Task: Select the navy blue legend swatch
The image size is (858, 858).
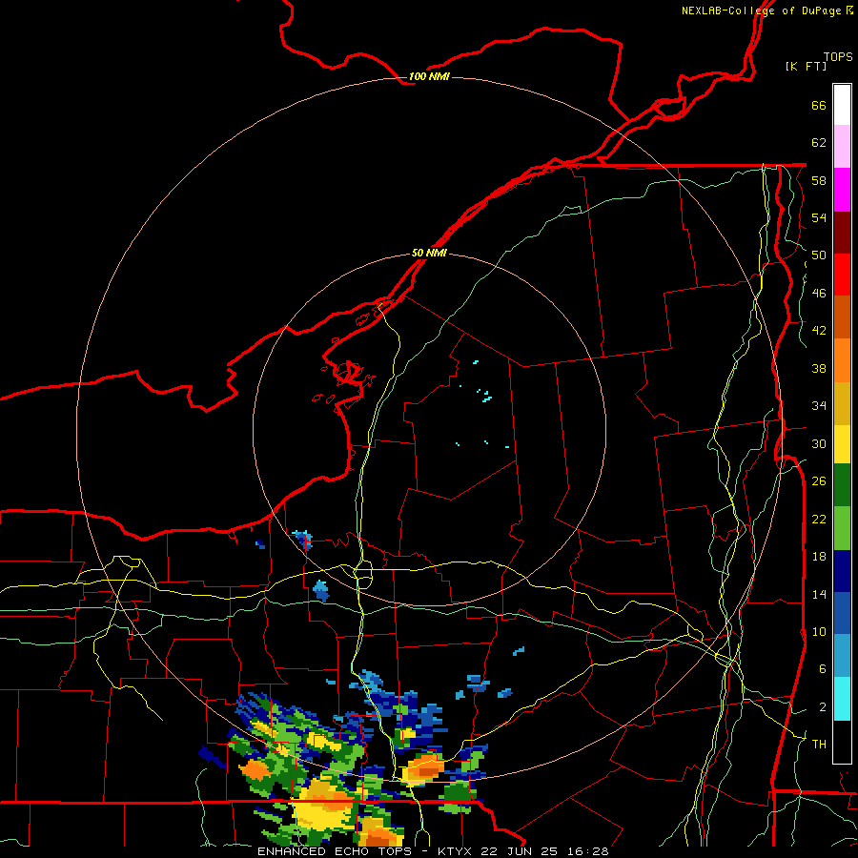Action: [842, 571]
